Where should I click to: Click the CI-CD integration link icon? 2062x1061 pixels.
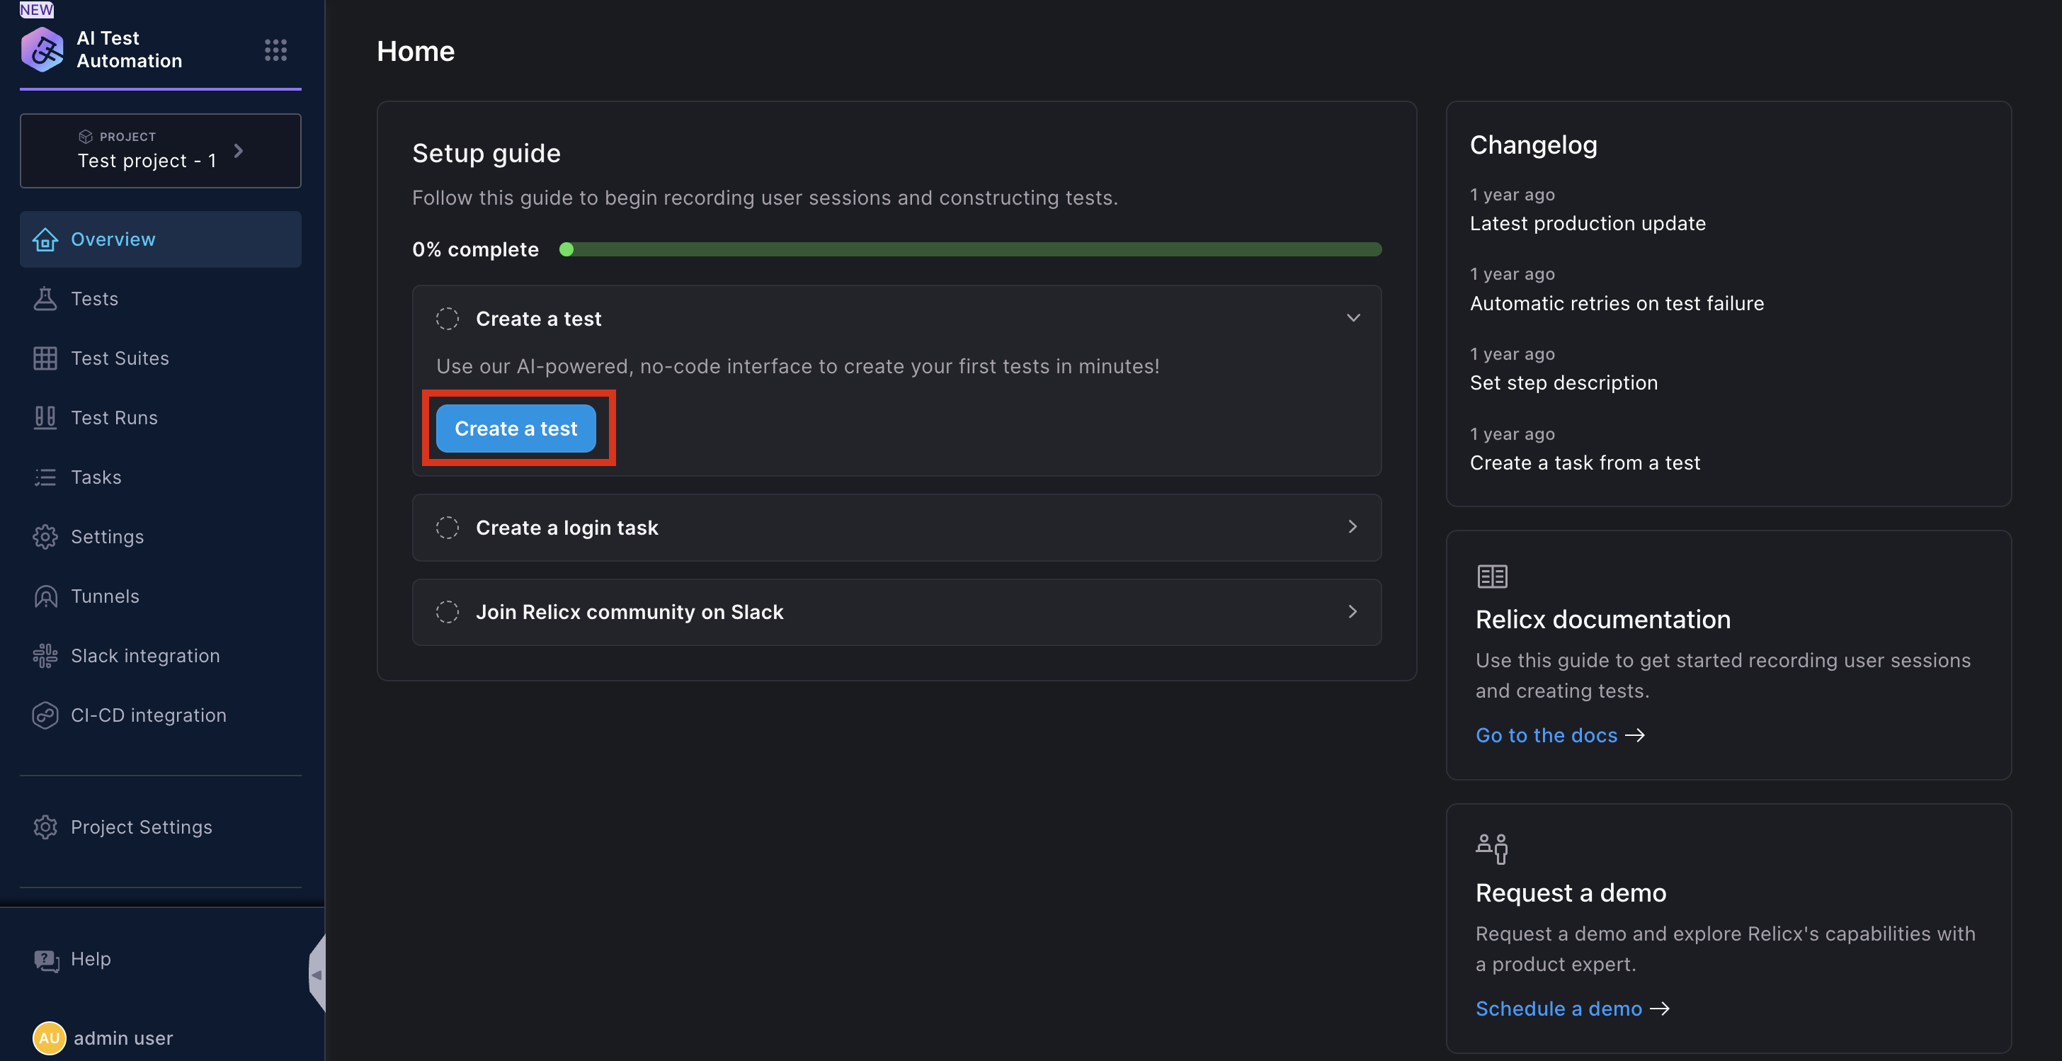[45, 715]
